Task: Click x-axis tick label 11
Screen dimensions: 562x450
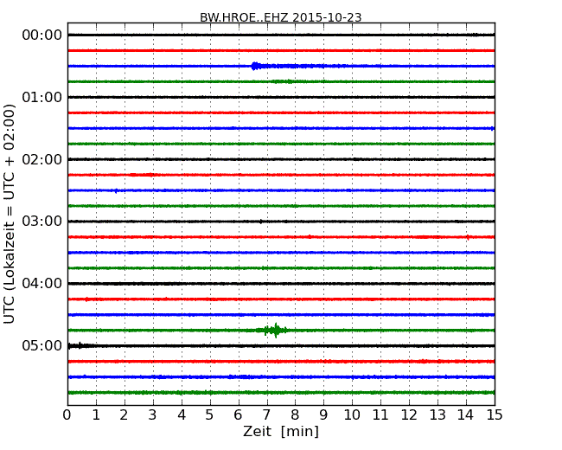Action: pyautogui.click(x=380, y=415)
